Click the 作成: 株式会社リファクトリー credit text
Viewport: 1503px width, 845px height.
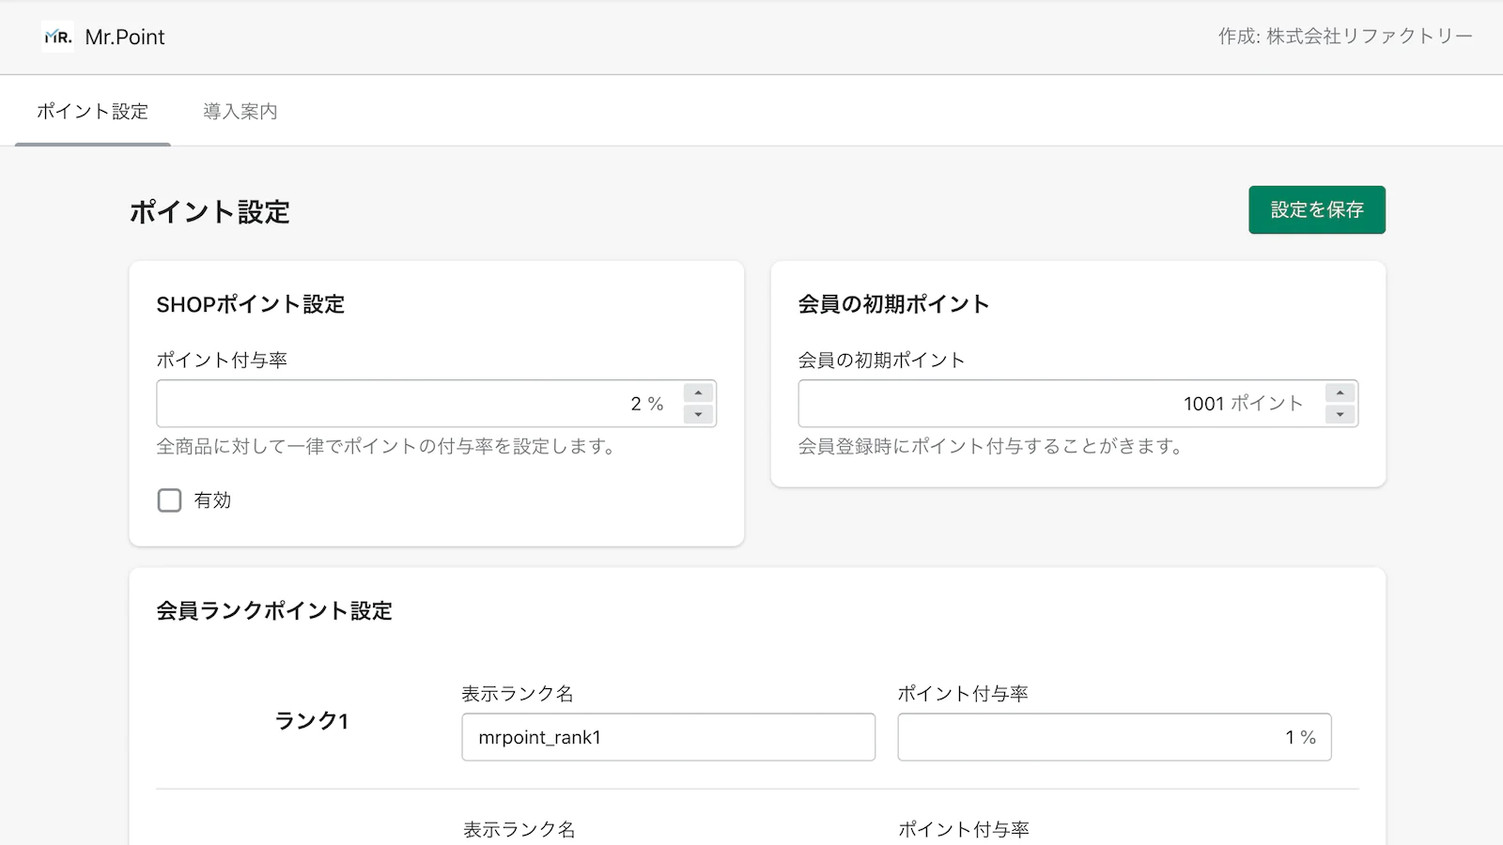click(x=1344, y=37)
